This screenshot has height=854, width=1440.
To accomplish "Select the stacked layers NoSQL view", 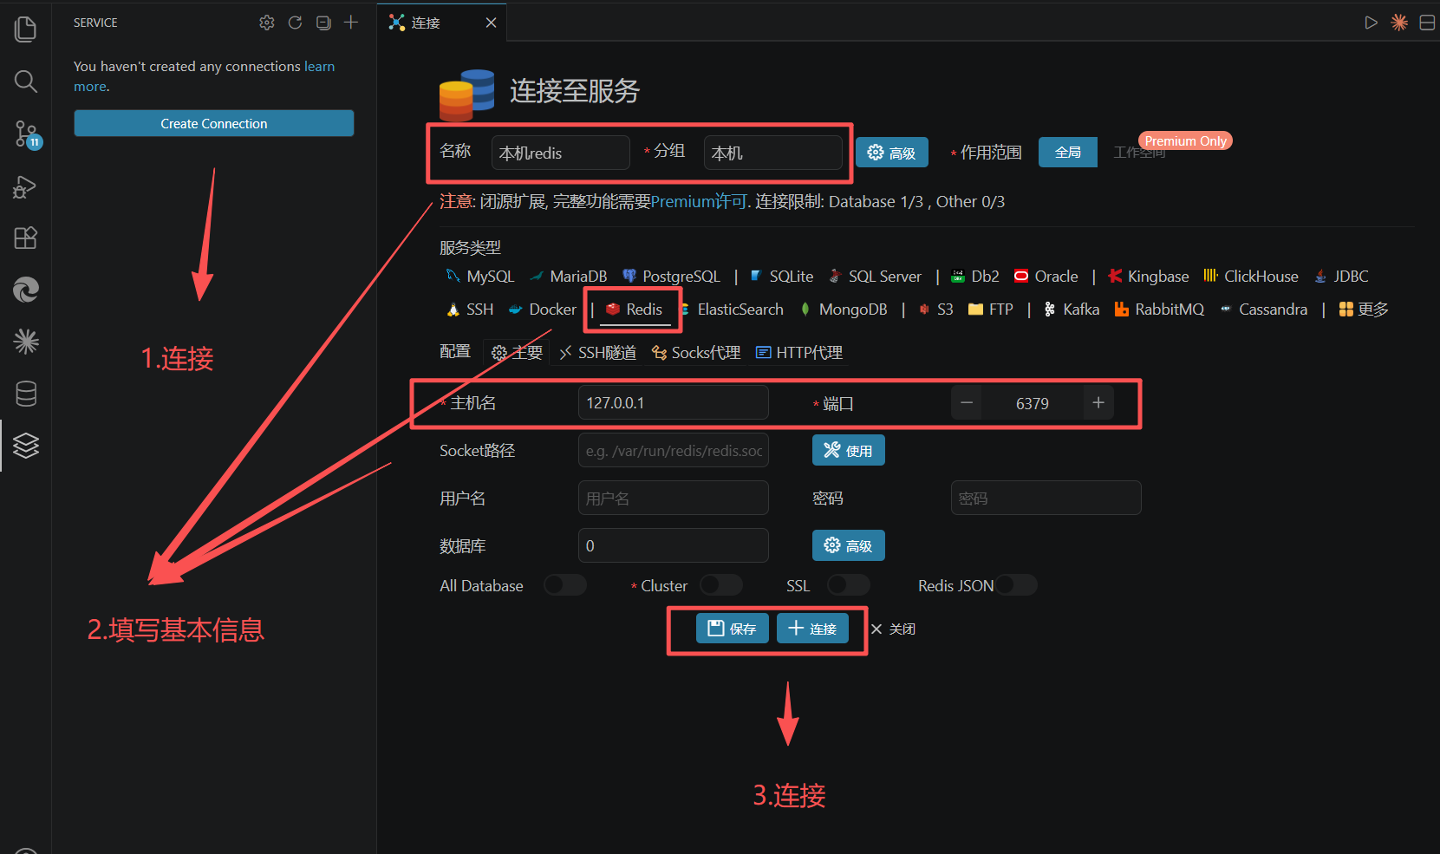I will point(26,446).
